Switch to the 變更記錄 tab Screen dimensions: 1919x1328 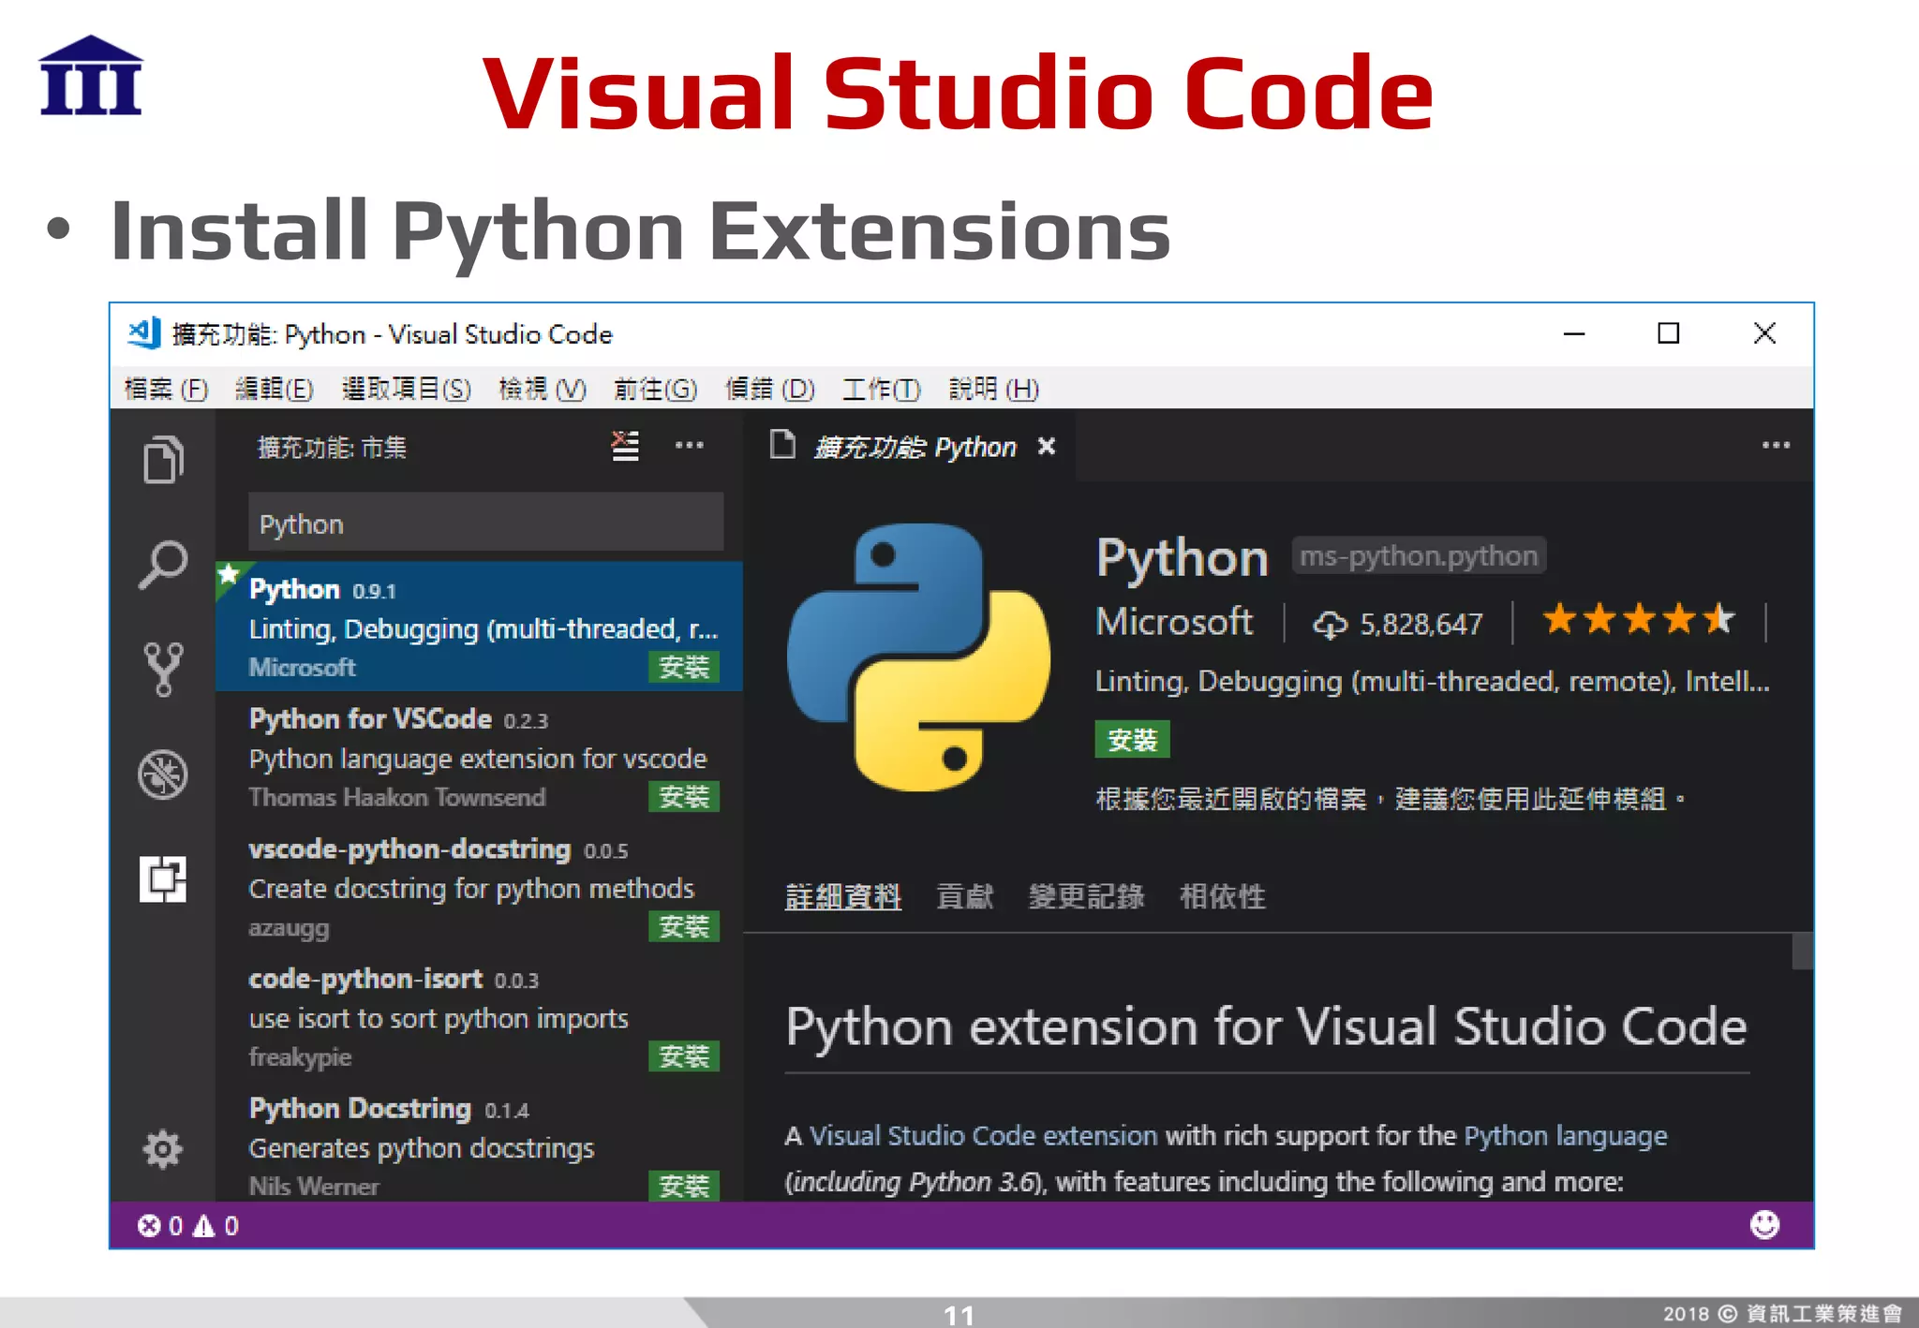1086,896
